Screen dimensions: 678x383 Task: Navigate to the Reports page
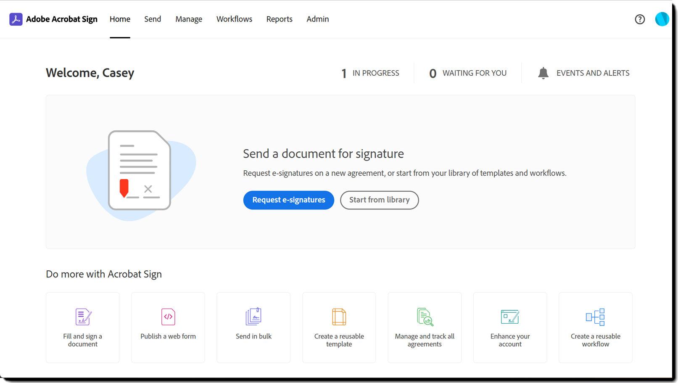279,19
